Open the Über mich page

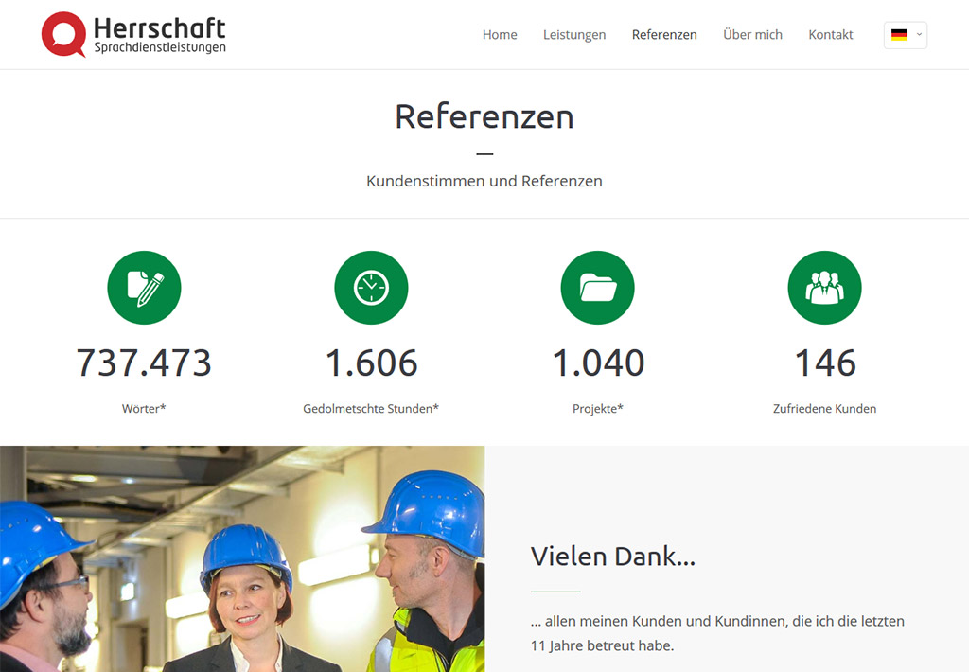pyautogui.click(x=752, y=35)
